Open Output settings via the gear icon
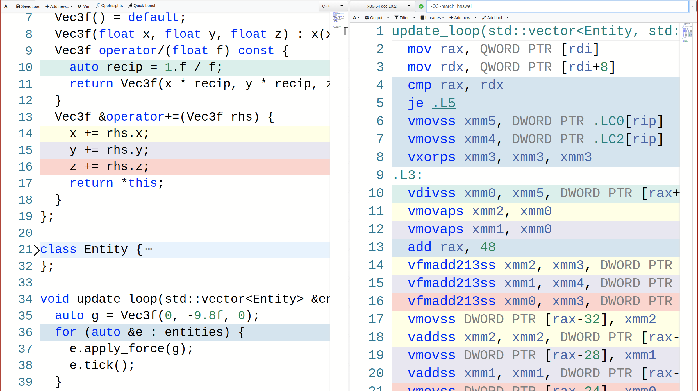 tap(367, 17)
